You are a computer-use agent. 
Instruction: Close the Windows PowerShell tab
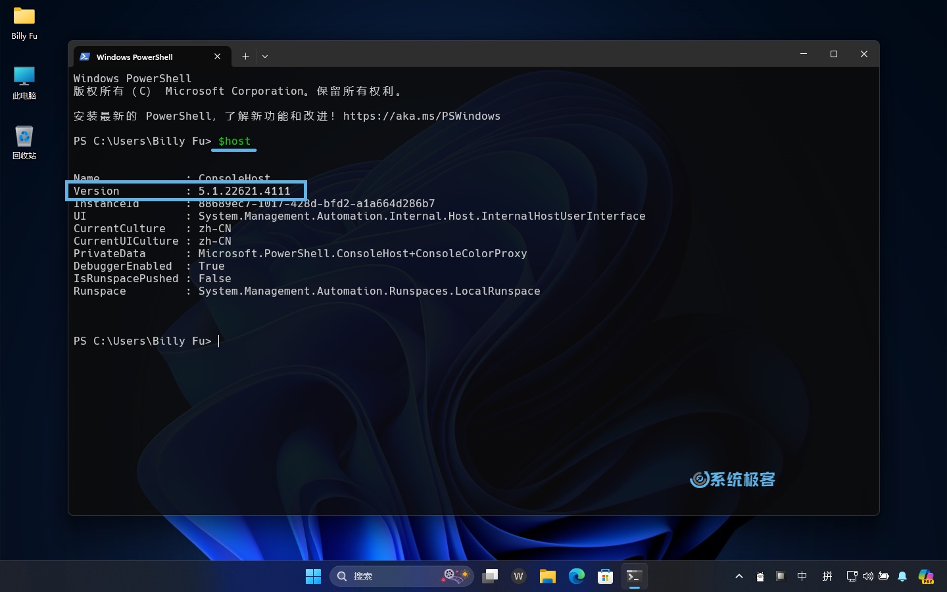point(218,57)
